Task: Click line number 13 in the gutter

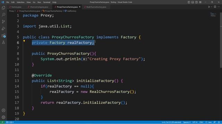Action: pyautogui.click(x=17, y=81)
